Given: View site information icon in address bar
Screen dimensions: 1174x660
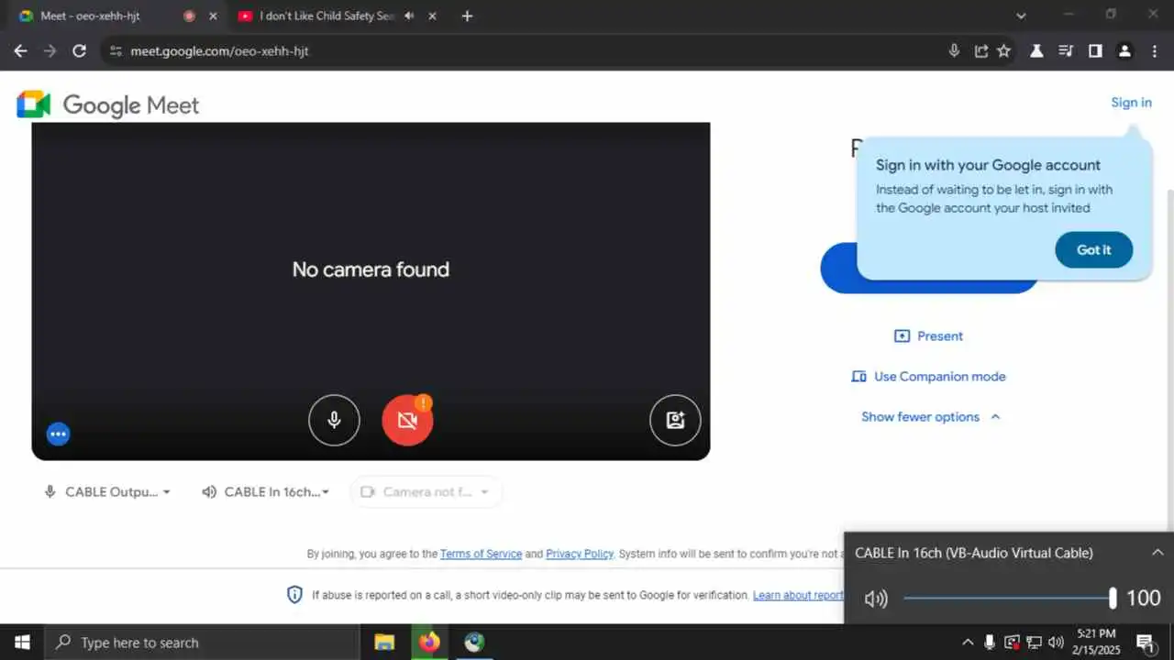Looking at the screenshot, I should 116,51.
